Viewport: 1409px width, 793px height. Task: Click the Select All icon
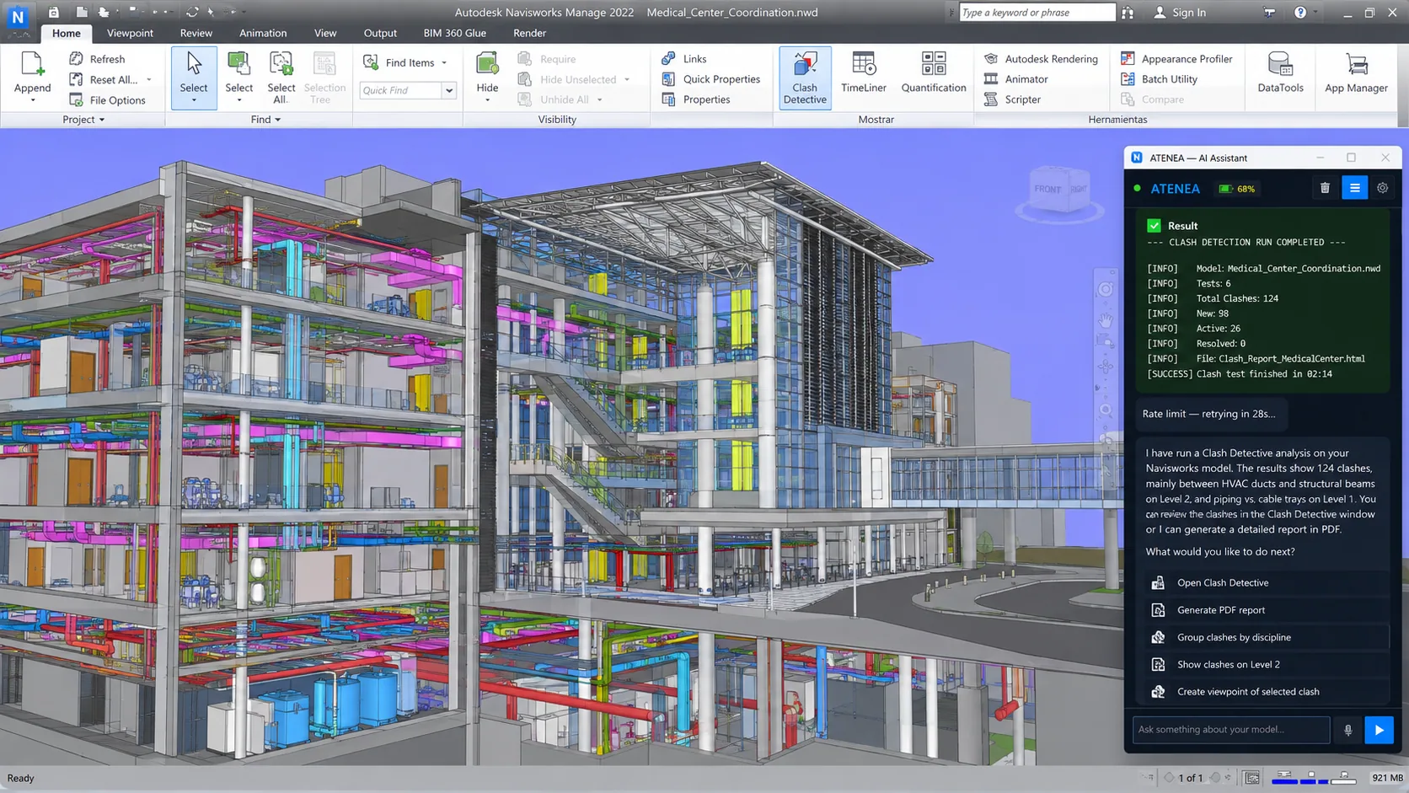pyautogui.click(x=281, y=64)
